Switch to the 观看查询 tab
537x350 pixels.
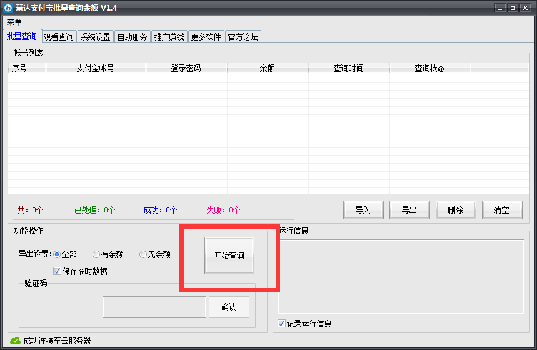(x=58, y=37)
